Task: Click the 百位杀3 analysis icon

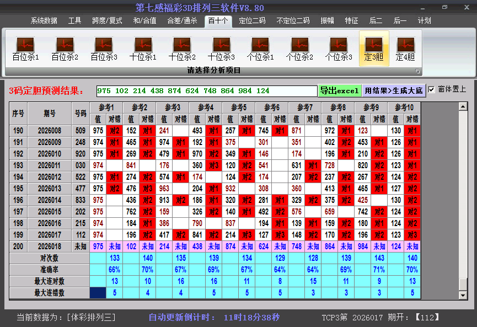Action: (104, 49)
